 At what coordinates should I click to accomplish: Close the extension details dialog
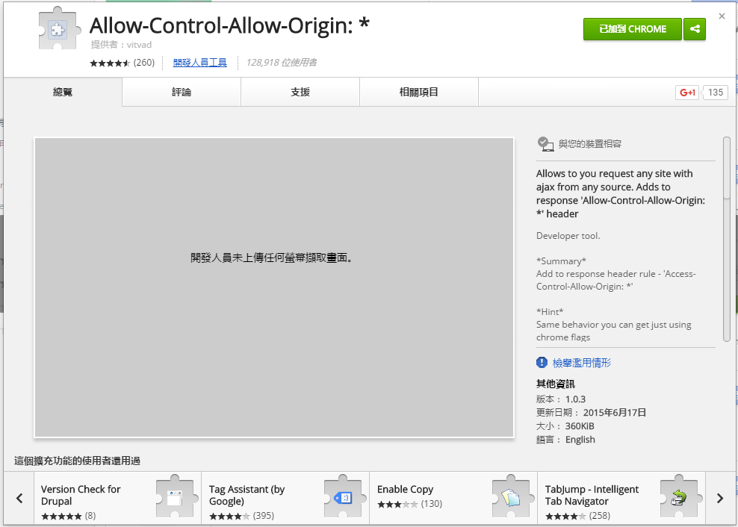pyautogui.click(x=722, y=16)
